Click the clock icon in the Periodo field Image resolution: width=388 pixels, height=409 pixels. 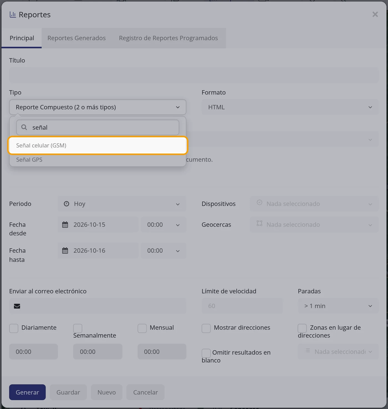pyautogui.click(x=67, y=204)
